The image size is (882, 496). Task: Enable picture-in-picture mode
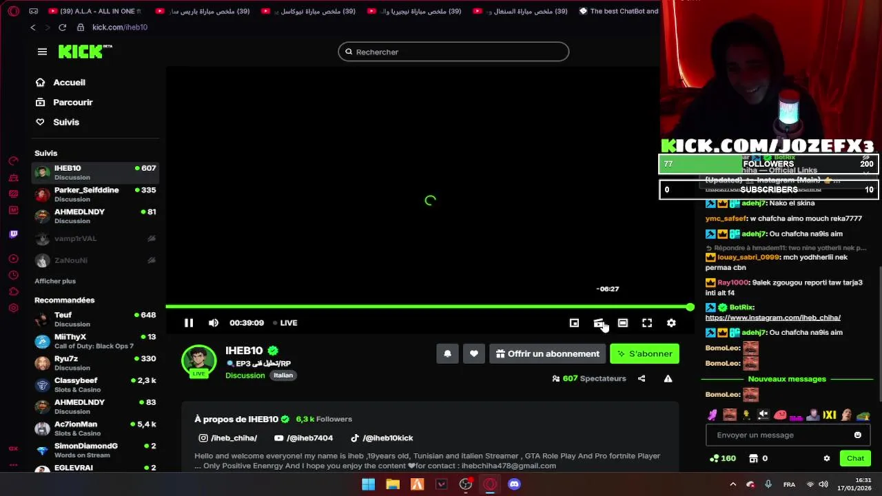click(574, 322)
